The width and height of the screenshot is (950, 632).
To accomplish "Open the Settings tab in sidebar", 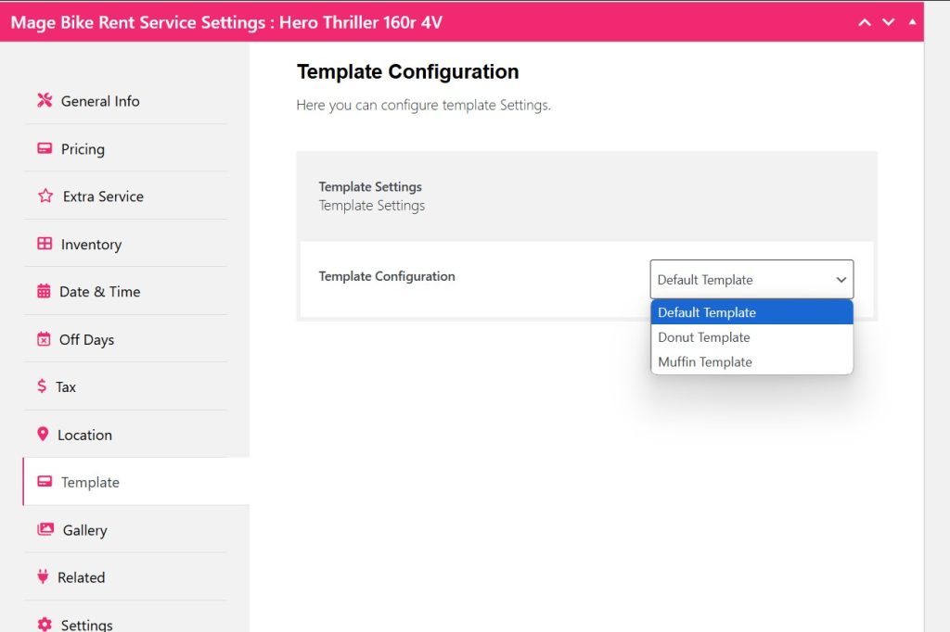I will coord(86,624).
